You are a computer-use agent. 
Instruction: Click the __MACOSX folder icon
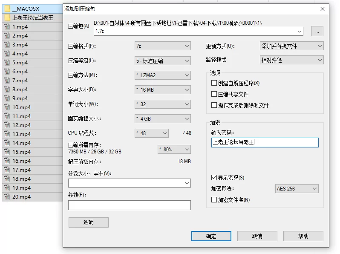(7, 9)
